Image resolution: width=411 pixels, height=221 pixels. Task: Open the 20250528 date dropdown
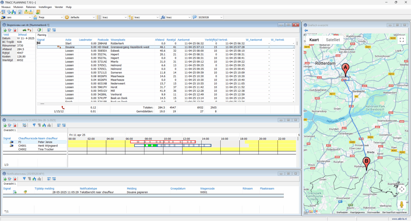221,17
